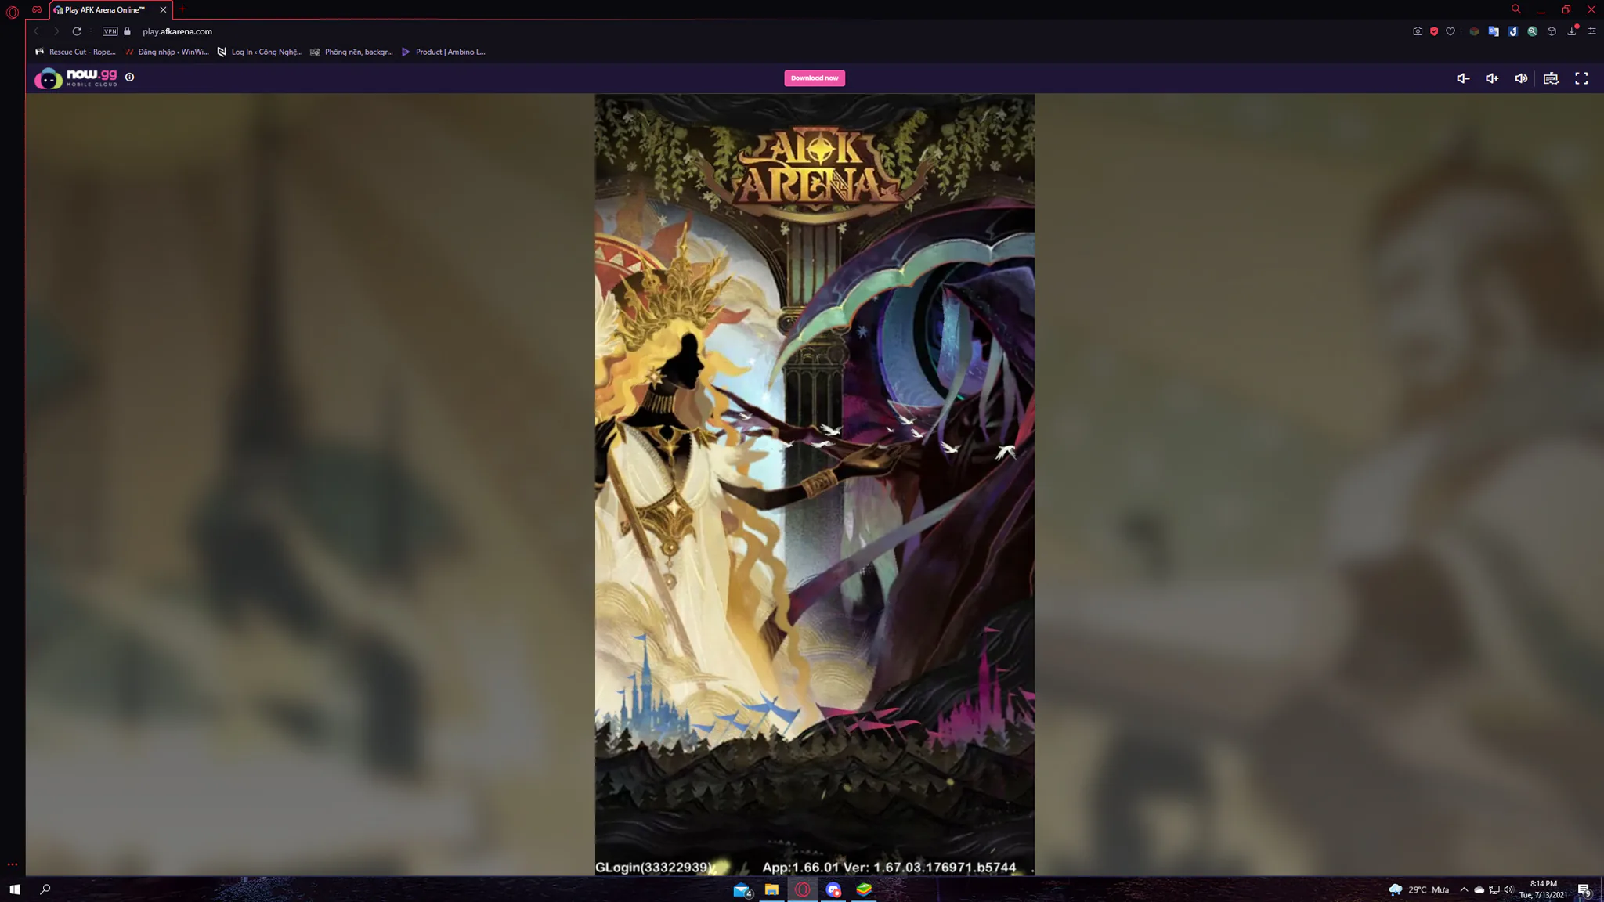Open the Rescue Cut - Rope bookmark
1604x902 pixels.
point(75,52)
